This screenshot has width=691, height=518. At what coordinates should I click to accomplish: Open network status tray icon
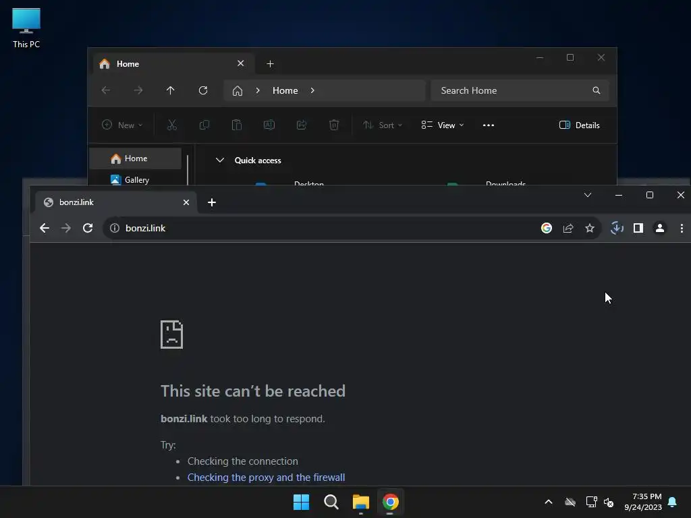(x=591, y=502)
